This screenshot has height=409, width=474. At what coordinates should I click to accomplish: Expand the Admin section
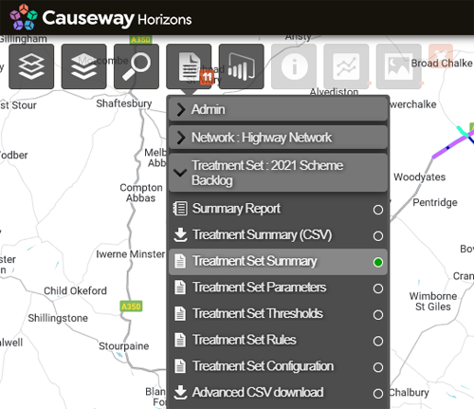click(x=278, y=109)
